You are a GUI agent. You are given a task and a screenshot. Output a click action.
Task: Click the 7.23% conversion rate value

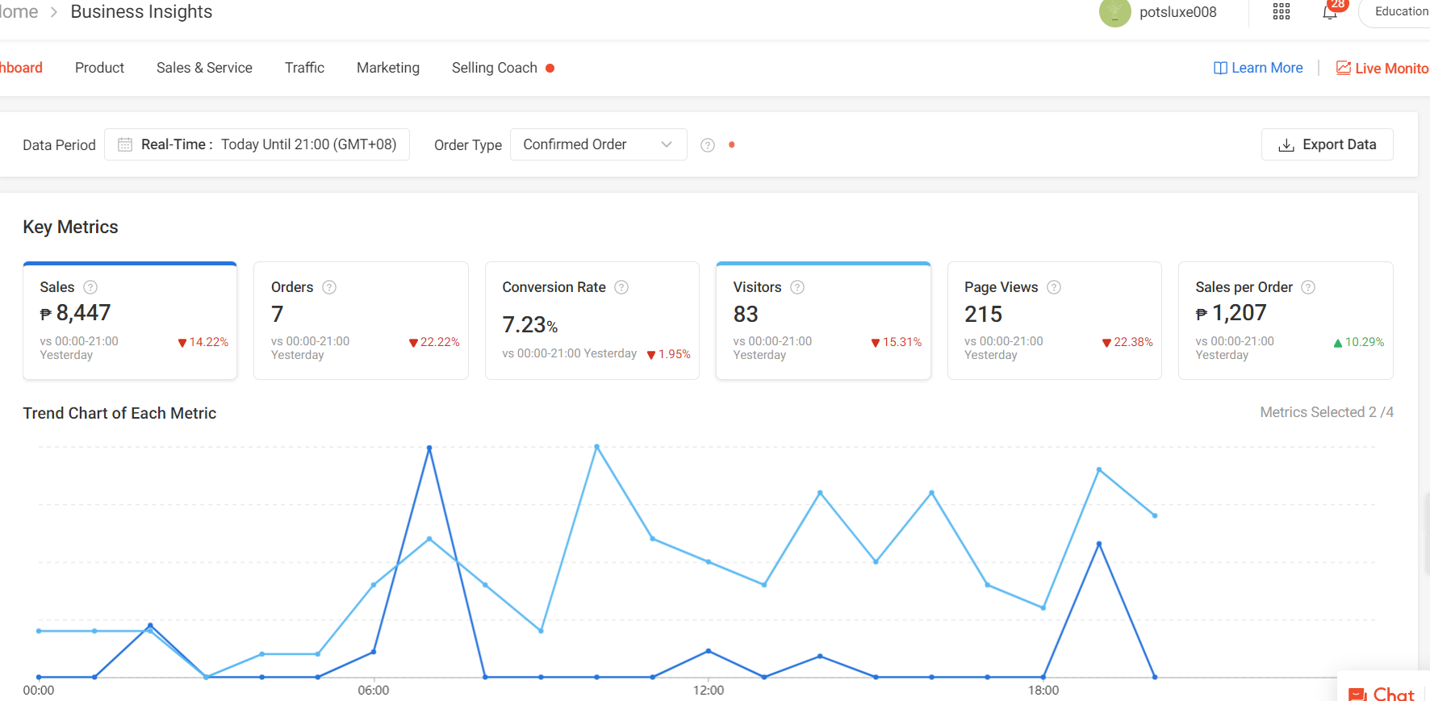point(530,324)
